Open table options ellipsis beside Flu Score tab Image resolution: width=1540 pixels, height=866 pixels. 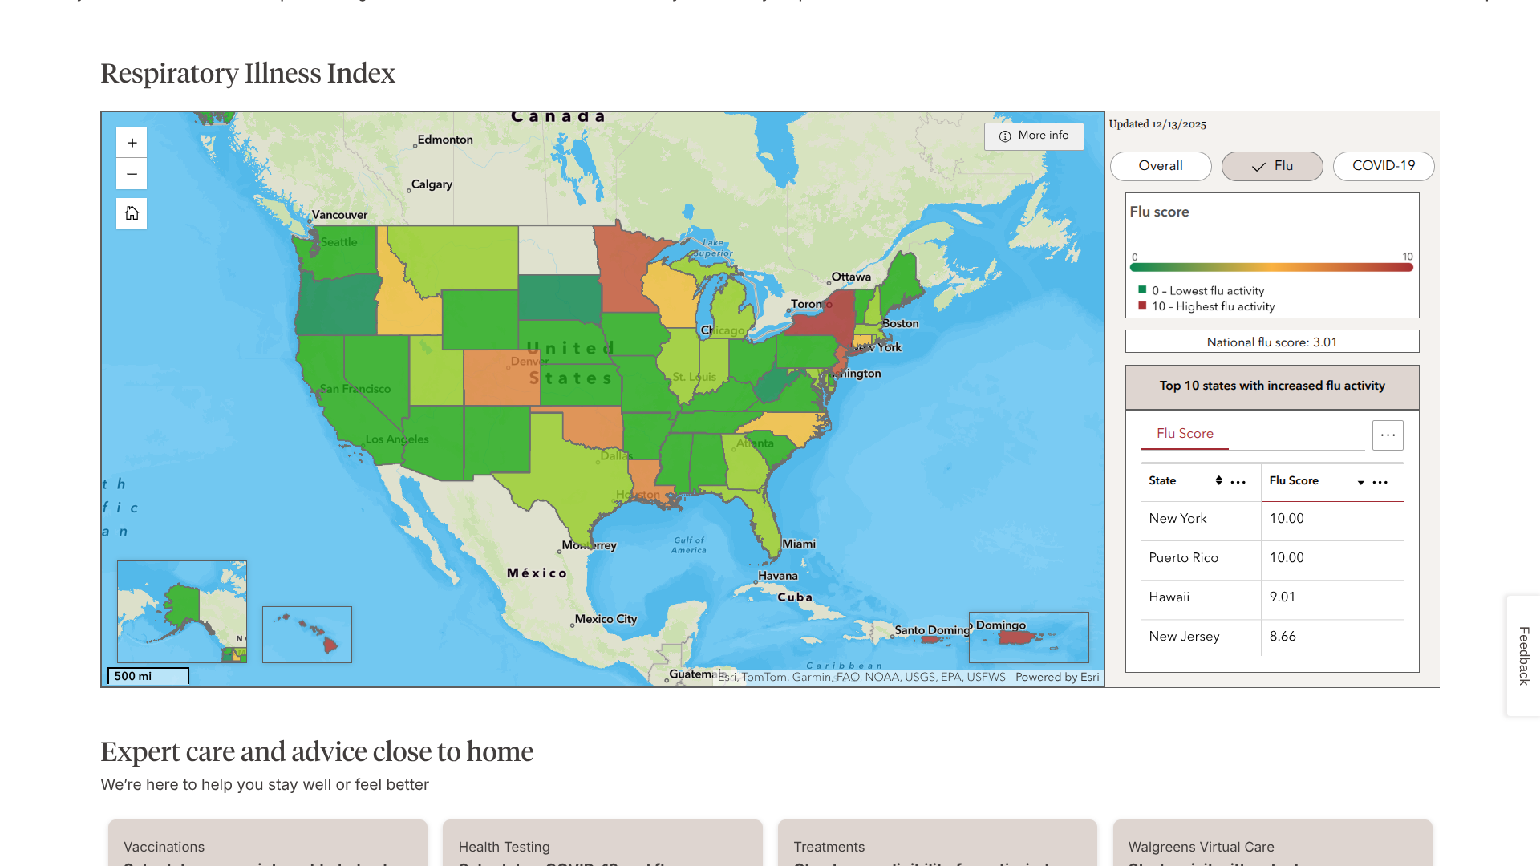click(x=1388, y=435)
